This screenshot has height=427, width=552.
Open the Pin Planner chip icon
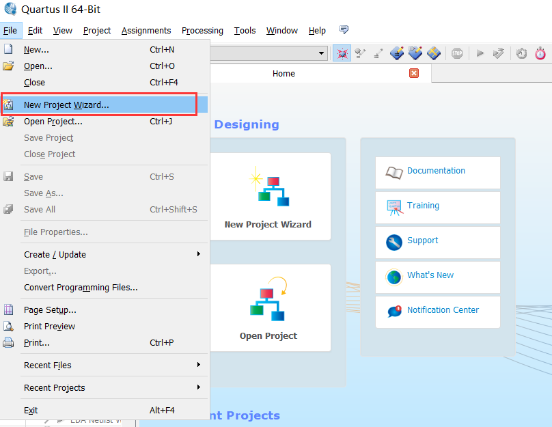click(x=415, y=53)
